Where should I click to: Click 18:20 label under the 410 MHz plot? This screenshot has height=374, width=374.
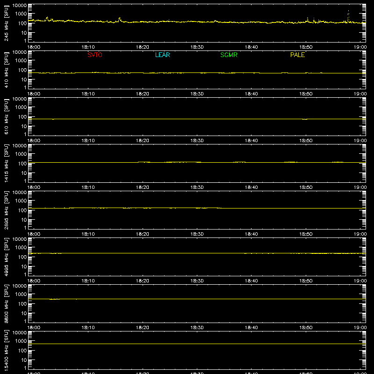click(143, 94)
